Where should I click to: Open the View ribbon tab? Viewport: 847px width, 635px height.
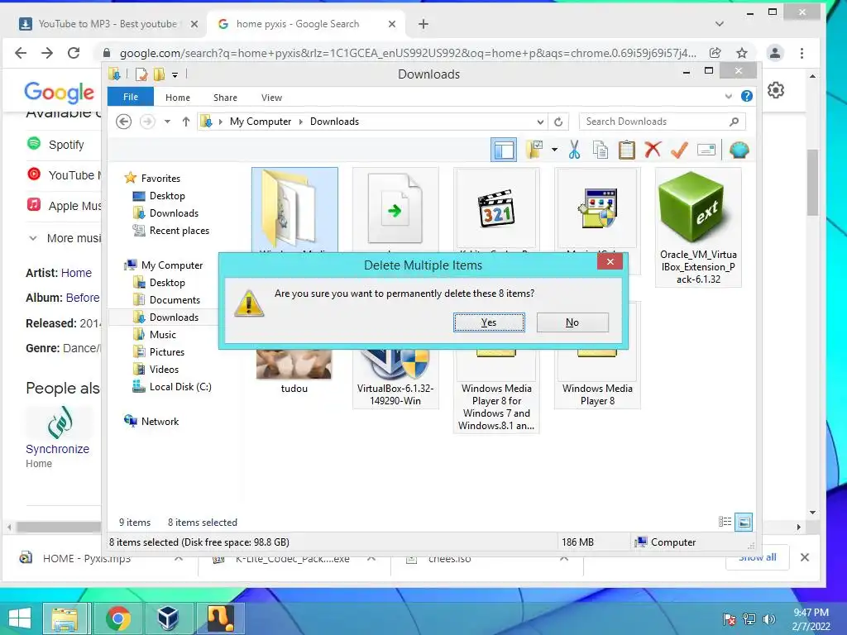pyautogui.click(x=271, y=98)
